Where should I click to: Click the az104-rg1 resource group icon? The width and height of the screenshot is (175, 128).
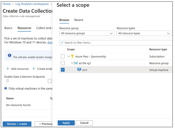76,63
